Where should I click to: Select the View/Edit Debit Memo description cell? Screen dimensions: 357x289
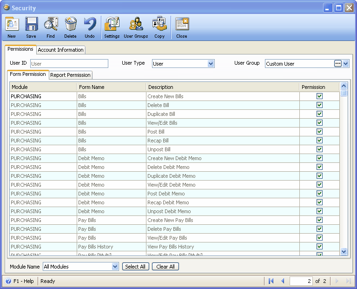pyautogui.click(x=223, y=185)
